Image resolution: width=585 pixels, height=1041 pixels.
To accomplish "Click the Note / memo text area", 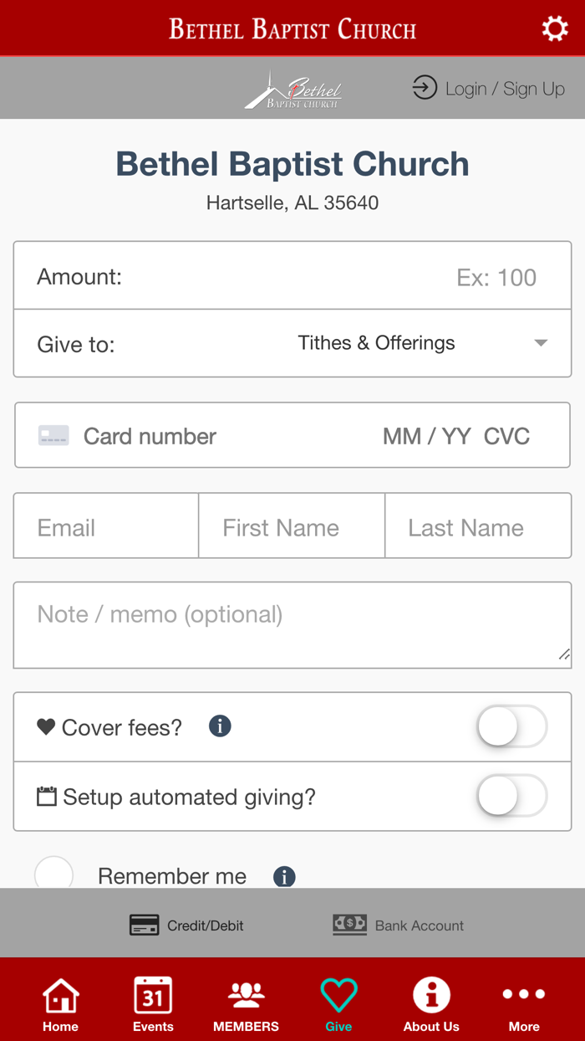I will [292, 625].
